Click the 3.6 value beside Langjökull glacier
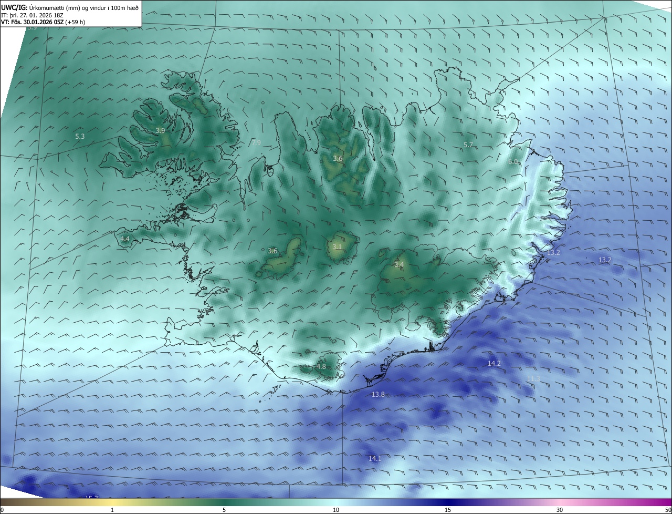This screenshot has width=672, height=514. point(272,251)
